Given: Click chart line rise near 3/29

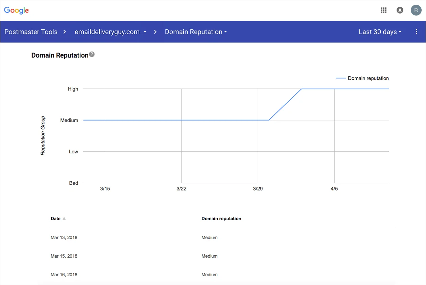Looking at the screenshot, I should (x=285, y=104).
